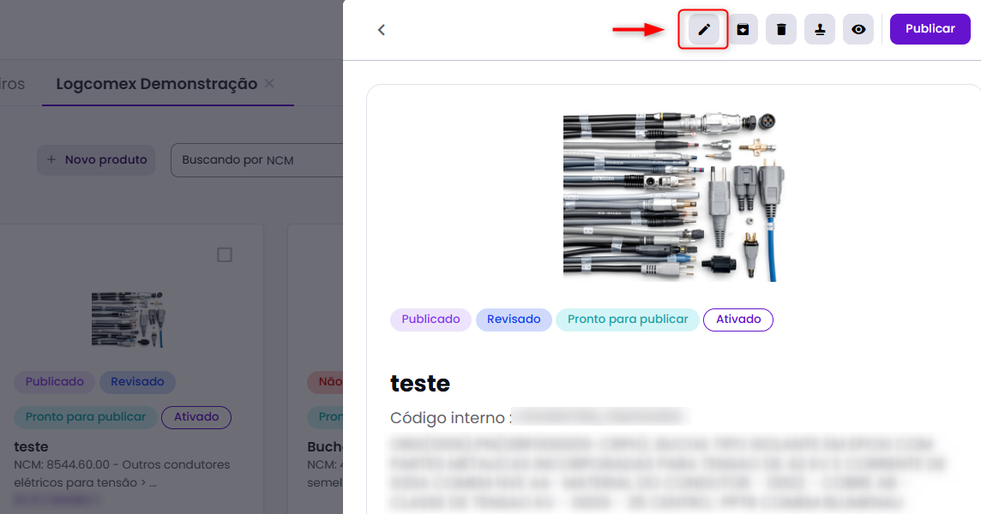Image resolution: width=981 pixels, height=514 pixels.
Task: Click the Publicado tag in detail panel
Action: 430,320
